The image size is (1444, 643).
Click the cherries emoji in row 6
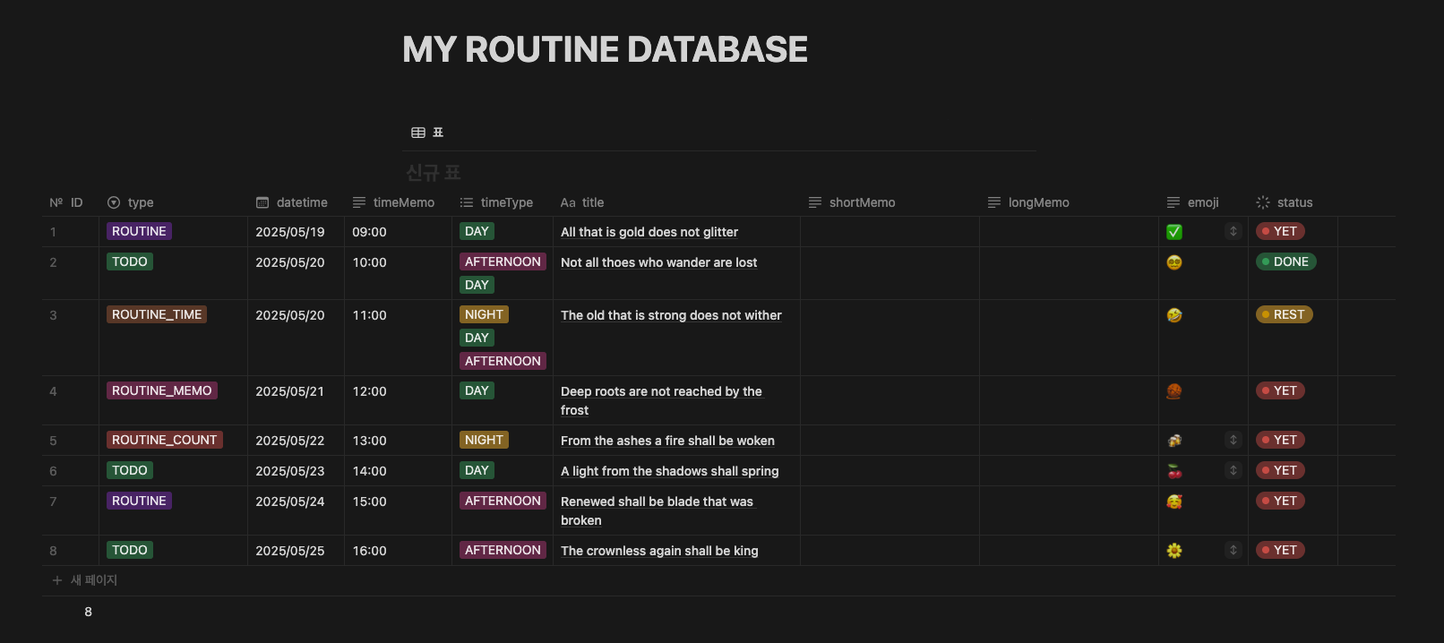[1174, 471]
